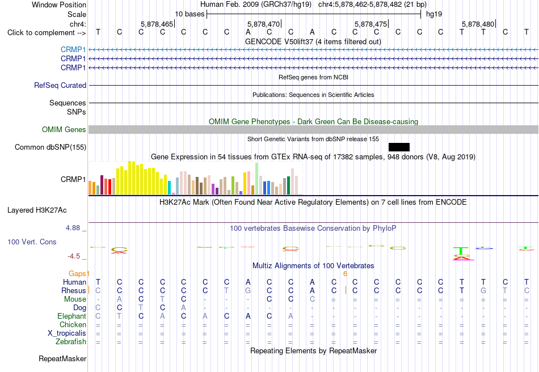Click the Elephant species row label
Viewport: 539px width, 372px height.
click(x=71, y=316)
